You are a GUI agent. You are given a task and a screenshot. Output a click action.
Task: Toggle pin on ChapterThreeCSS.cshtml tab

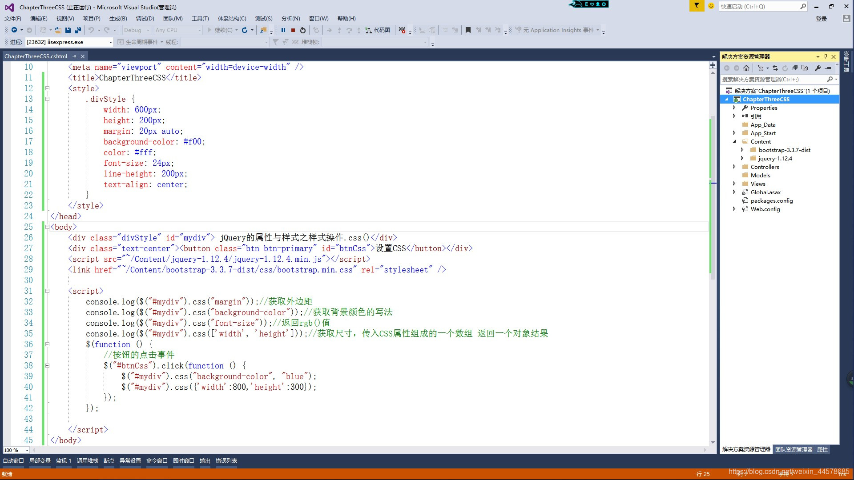coord(74,56)
